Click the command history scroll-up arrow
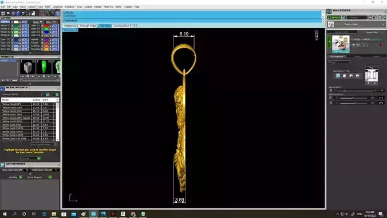Image resolution: width=387 pixels, height=218 pixels. click(x=323, y=13)
